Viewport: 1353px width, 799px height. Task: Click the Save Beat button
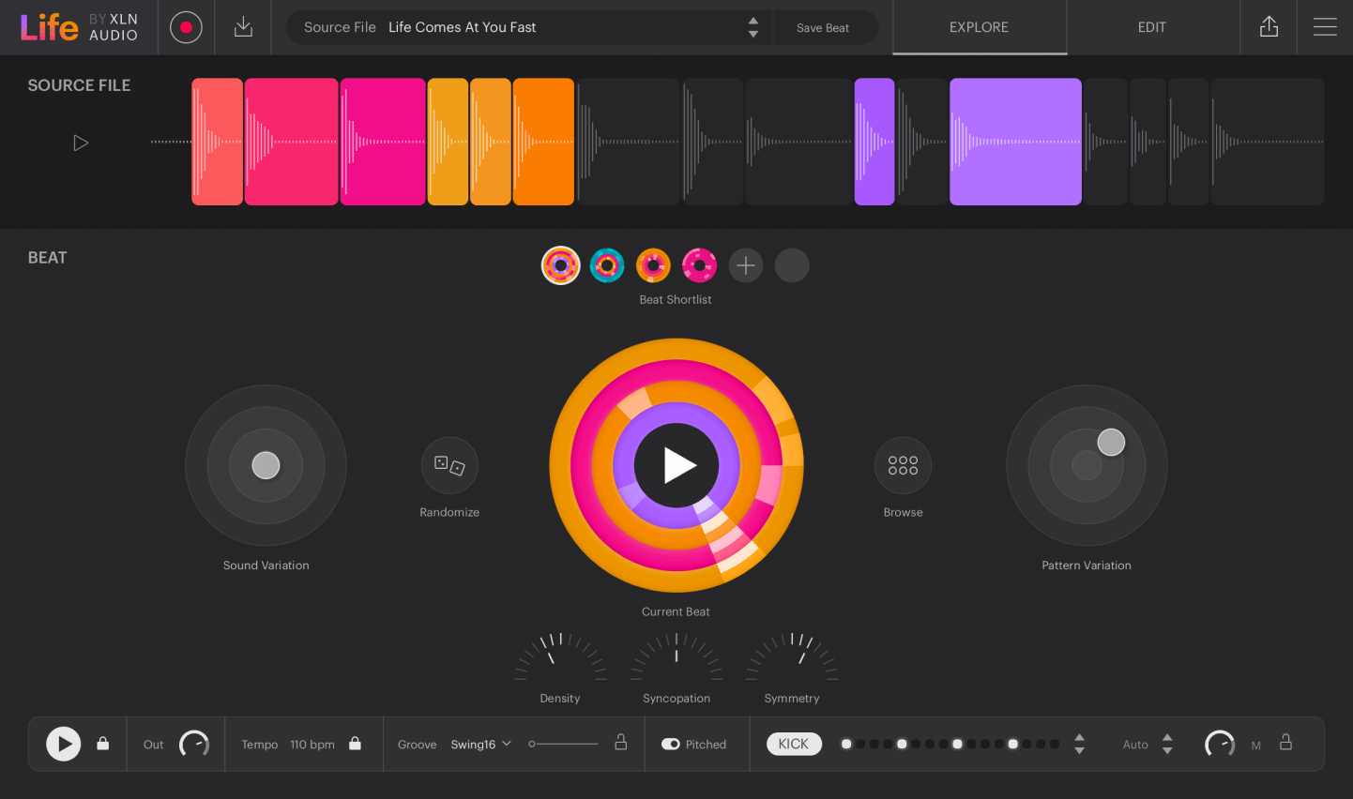(x=824, y=27)
